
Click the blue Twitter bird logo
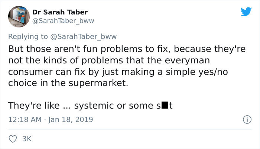(x=246, y=11)
